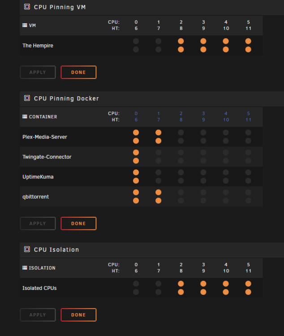Pin HT 7 to Twingate-Connector container

159,161
